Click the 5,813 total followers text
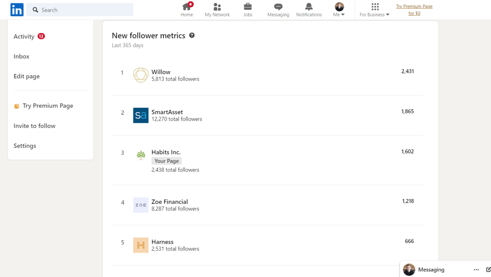 tap(175, 79)
